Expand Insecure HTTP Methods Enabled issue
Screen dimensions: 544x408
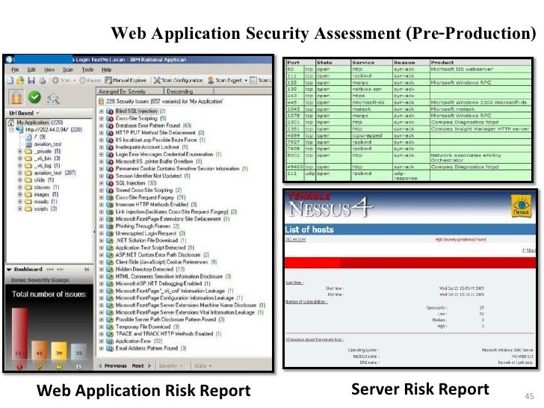coord(102,205)
